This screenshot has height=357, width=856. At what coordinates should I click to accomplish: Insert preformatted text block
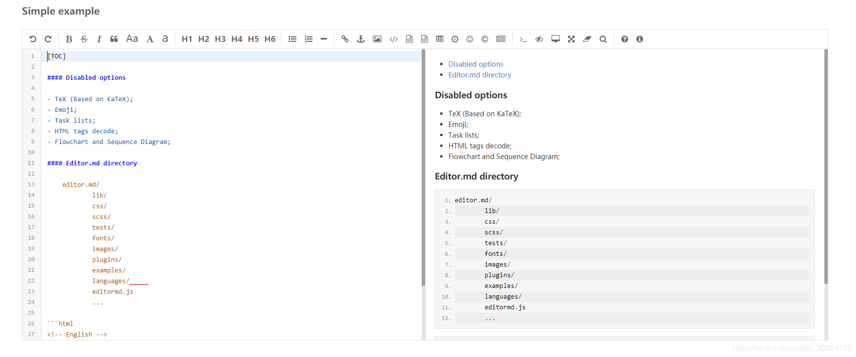pyautogui.click(x=410, y=39)
